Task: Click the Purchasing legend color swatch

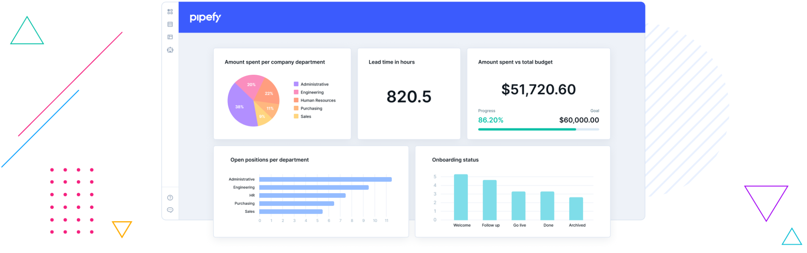Action: pos(296,108)
